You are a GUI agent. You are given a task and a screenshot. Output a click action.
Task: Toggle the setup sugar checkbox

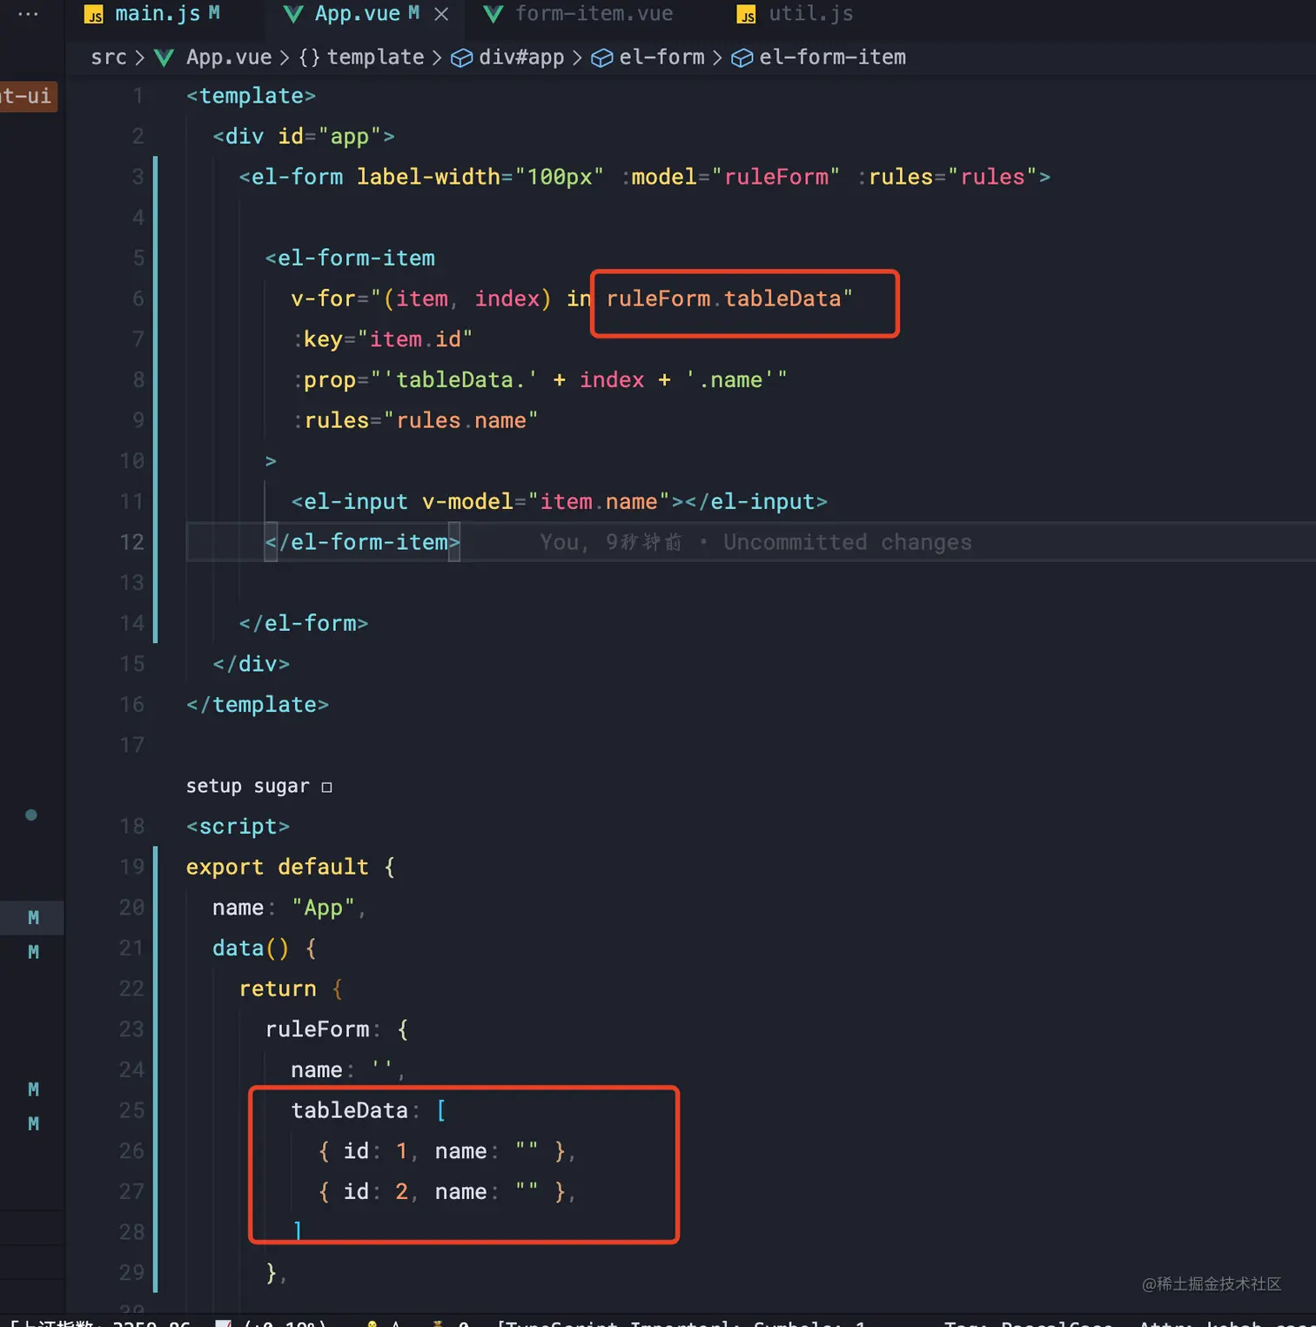[326, 787]
